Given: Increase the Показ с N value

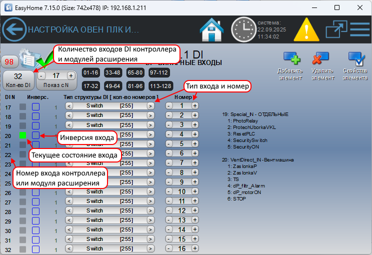Looking at the screenshot, I should [71, 75].
